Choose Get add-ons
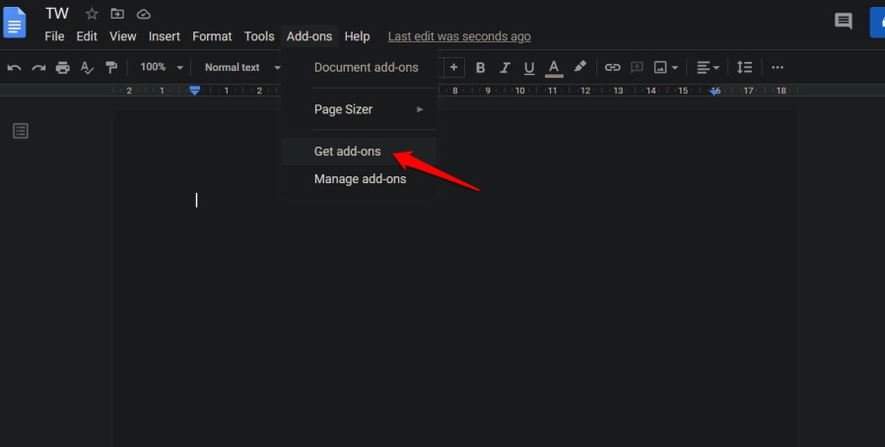This screenshot has width=885, height=447. pyautogui.click(x=359, y=152)
